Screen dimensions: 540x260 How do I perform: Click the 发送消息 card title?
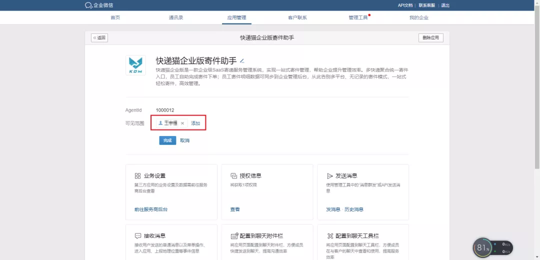tap(346, 176)
